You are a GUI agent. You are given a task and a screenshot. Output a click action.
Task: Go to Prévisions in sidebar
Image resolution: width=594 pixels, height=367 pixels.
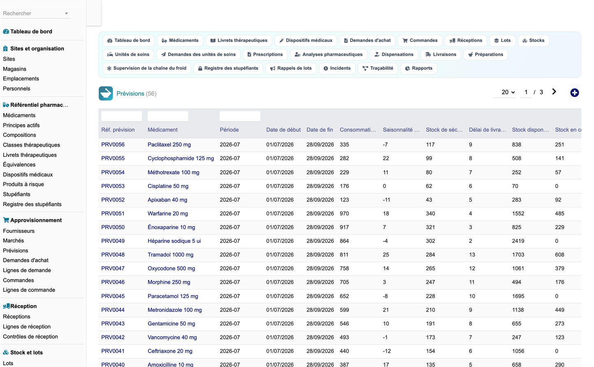pyautogui.click(x=16, y=251)
